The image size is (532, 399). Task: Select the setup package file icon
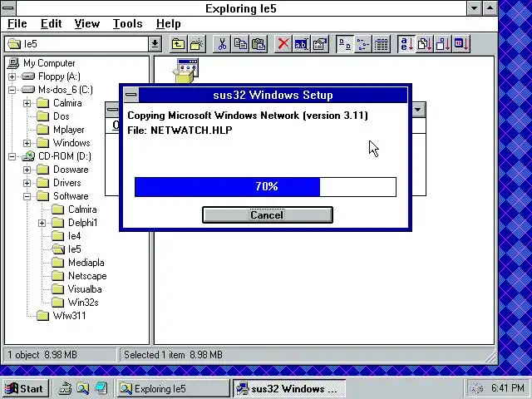(186, 71)
